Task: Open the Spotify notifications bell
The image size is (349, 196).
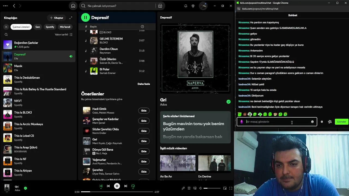Action: pyautogui.click(x=186, y=6)
